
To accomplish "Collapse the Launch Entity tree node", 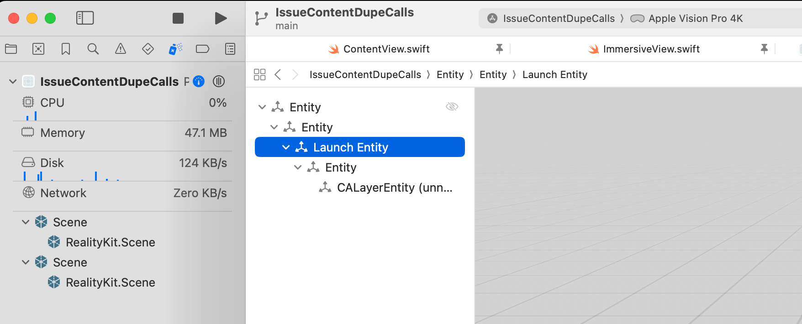I will (286, 147).
